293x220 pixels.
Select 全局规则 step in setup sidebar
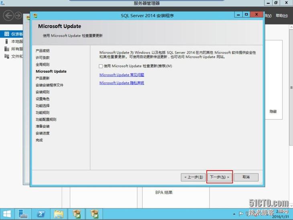pos(43,65)
